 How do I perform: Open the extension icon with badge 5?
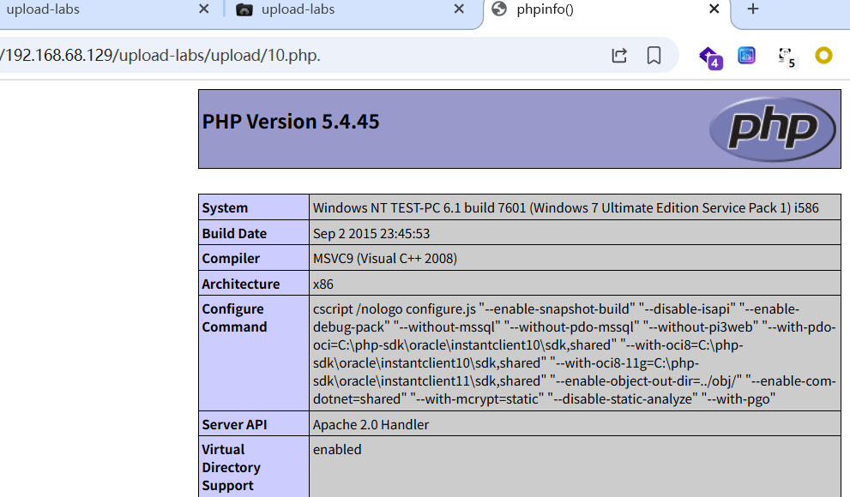point(787,57)
